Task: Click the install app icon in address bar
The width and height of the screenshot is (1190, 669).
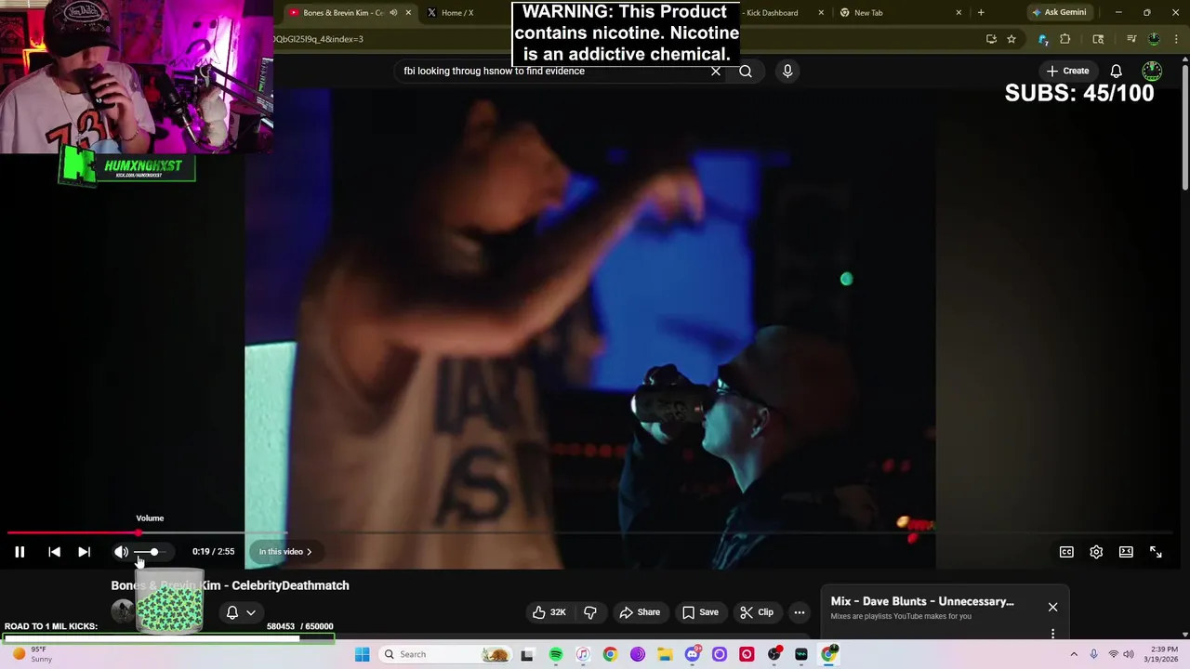Action: tap(991, 39)
